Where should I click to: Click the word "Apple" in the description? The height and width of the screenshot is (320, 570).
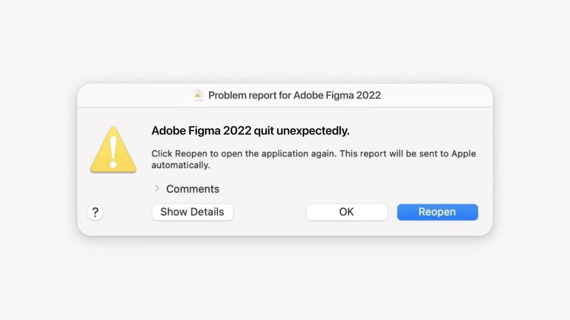464,154
